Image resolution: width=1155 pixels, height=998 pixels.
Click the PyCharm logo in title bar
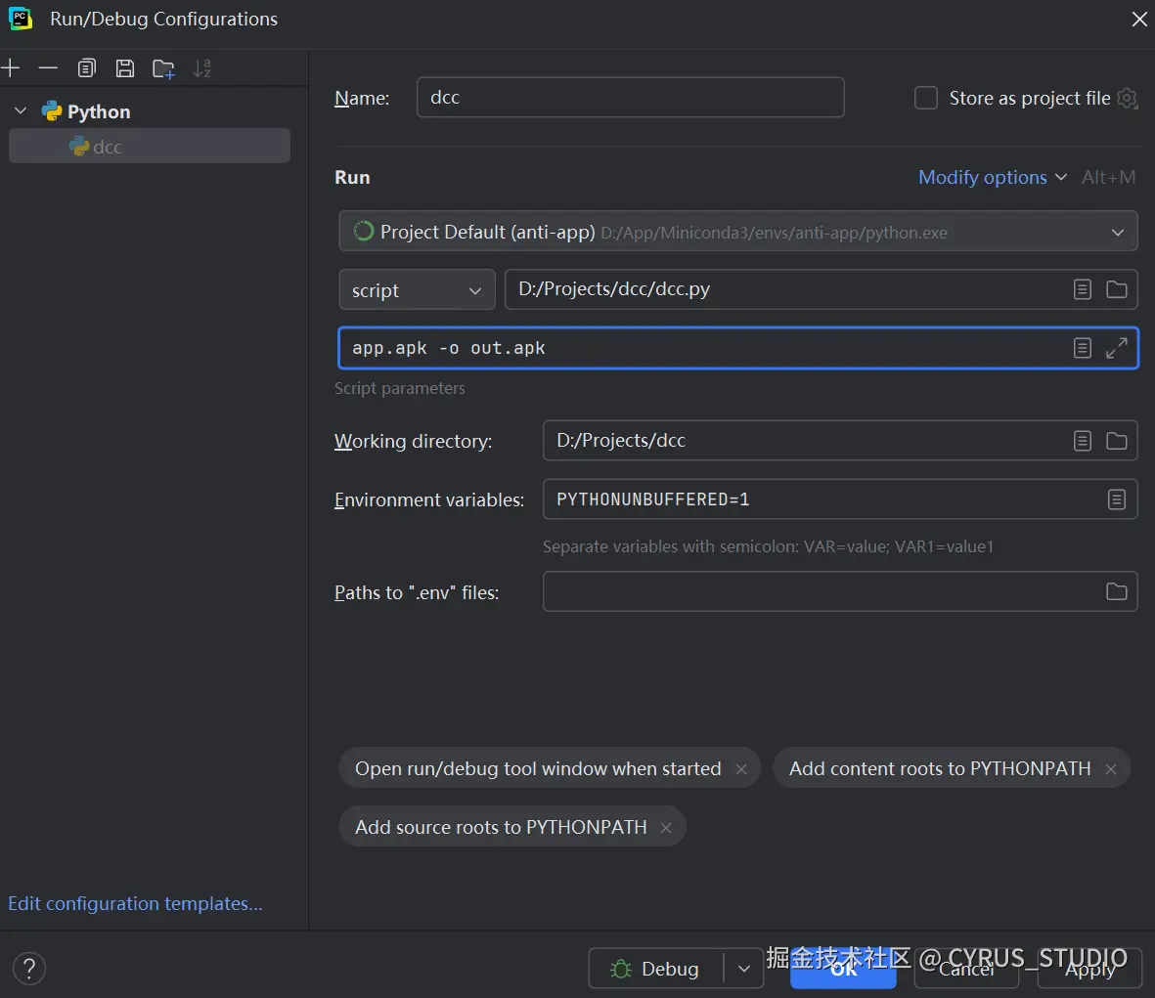[x=20, y=20]
